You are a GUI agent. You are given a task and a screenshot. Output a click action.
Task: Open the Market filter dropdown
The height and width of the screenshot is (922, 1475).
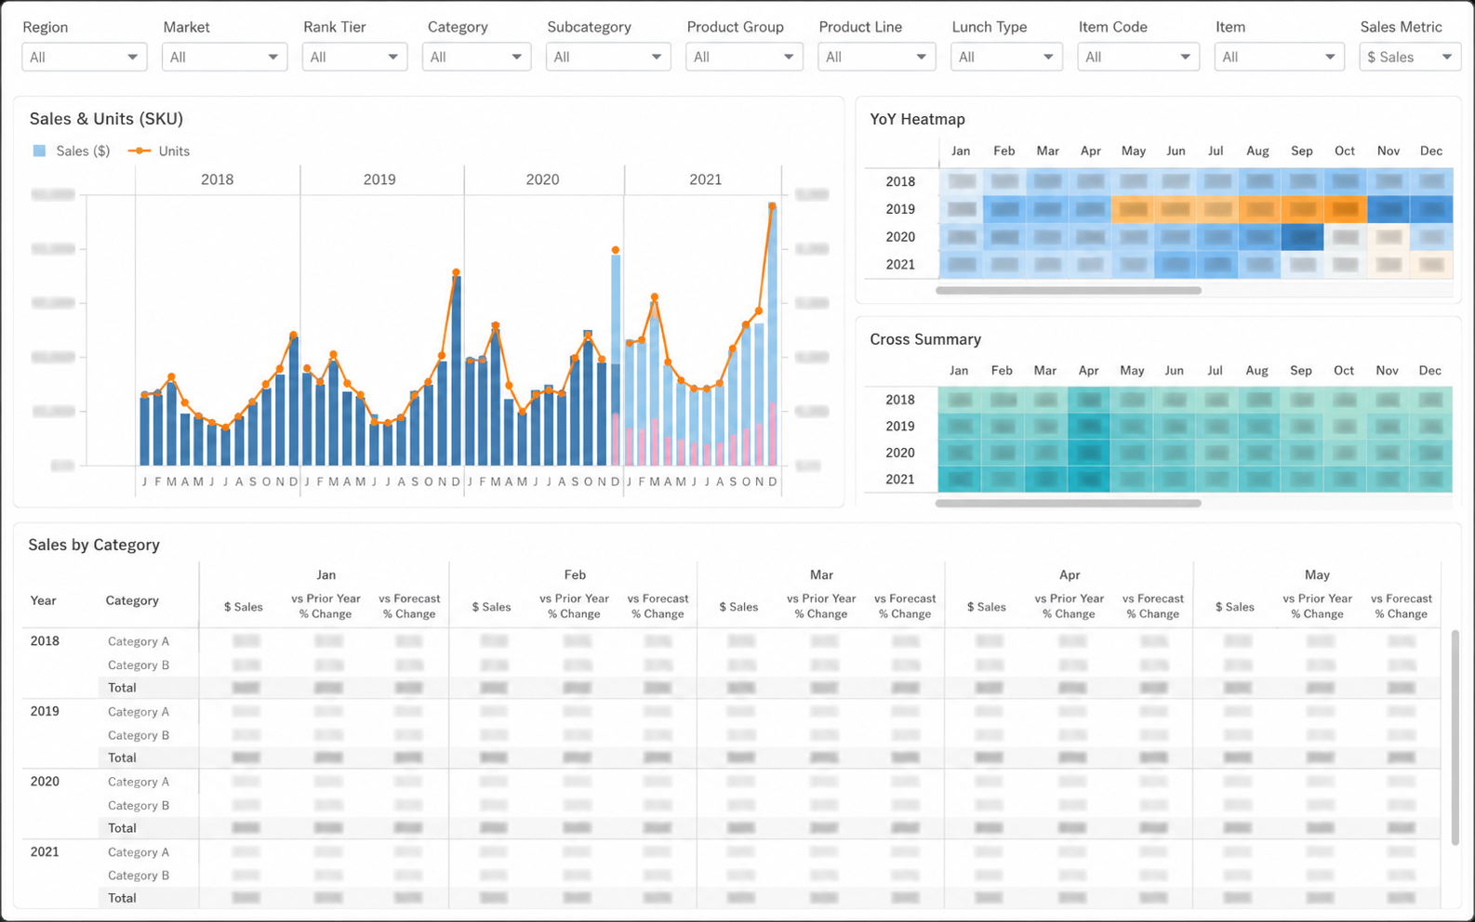pyautogui.click(x=225, y=57)
